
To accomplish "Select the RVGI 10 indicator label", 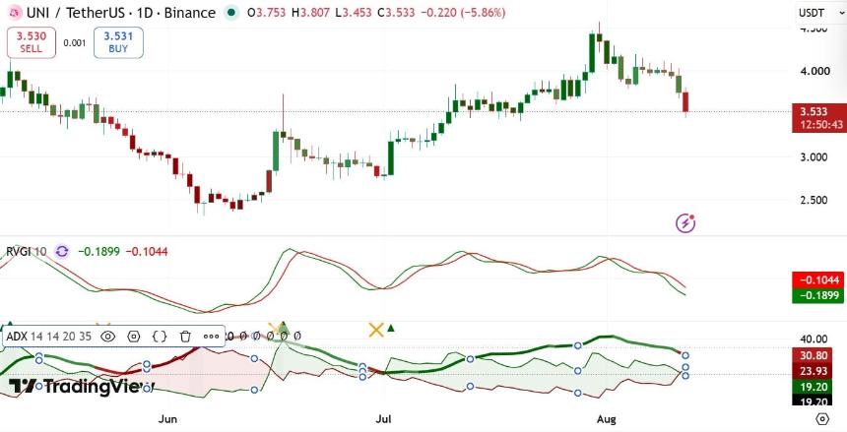I will pos(26,251).
